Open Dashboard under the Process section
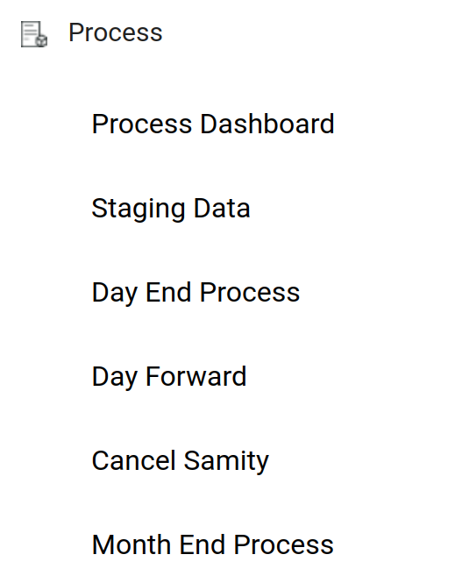Screen dimensions: 455x583 click(x=213, y=124)
